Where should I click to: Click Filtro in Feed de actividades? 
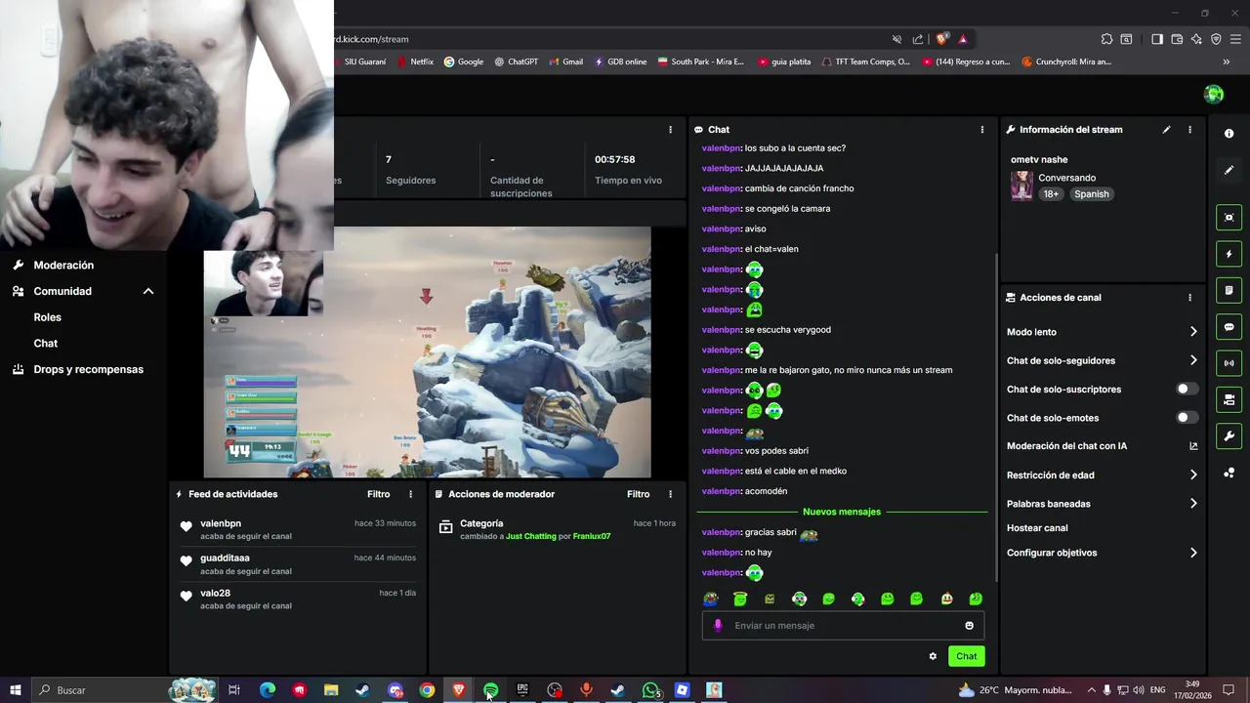pyautogui.click(x=378, y=494)
